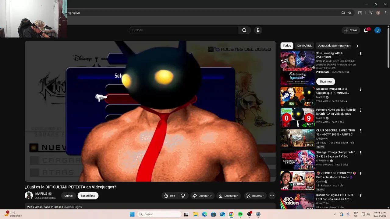Image resolution: width=390 pixels, height=219 pixels.
Task: Open Solo Leveling ARISE OVERDRIVE ad thumbnail
Action: tap(297, 68)
